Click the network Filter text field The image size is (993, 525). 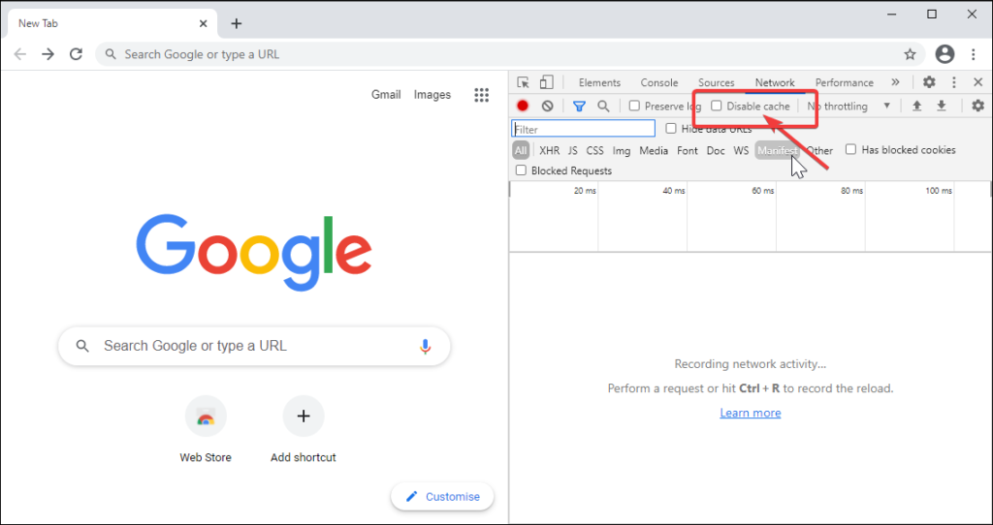pyautogui.click(x=583, y=129)
